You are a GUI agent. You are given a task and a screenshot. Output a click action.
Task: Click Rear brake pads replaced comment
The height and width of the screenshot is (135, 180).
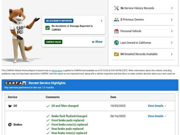point(67,129)
